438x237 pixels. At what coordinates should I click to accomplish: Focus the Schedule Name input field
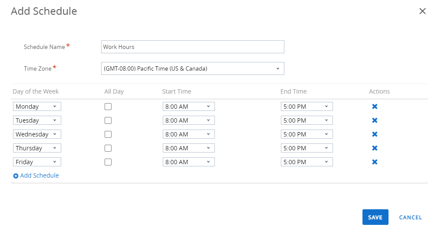click(x=192, y=47)
